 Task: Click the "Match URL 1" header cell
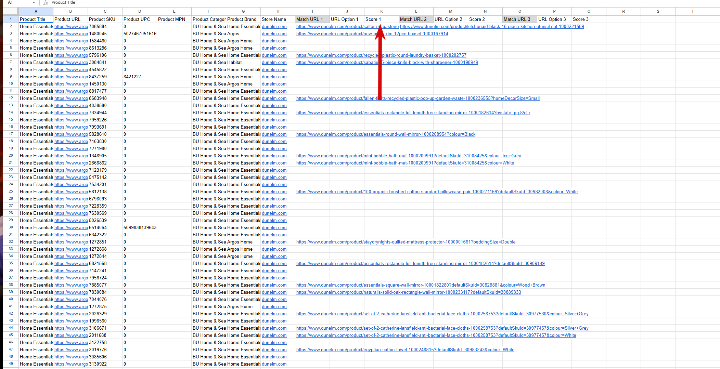pos(312,19)
